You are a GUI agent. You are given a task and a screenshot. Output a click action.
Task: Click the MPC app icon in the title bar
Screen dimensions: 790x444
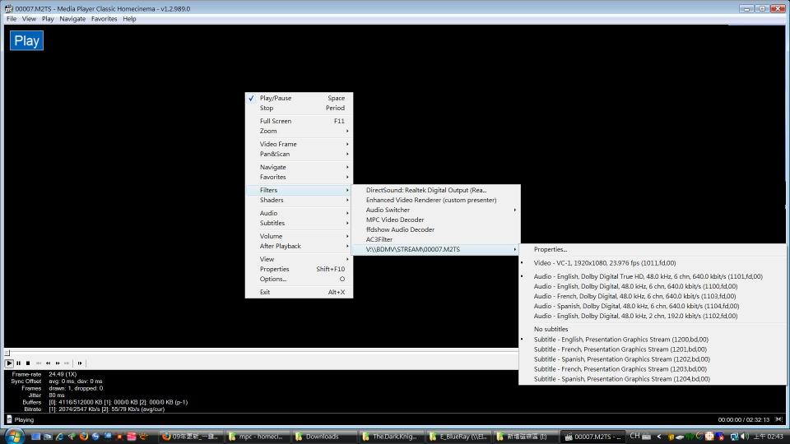[8, 8]
